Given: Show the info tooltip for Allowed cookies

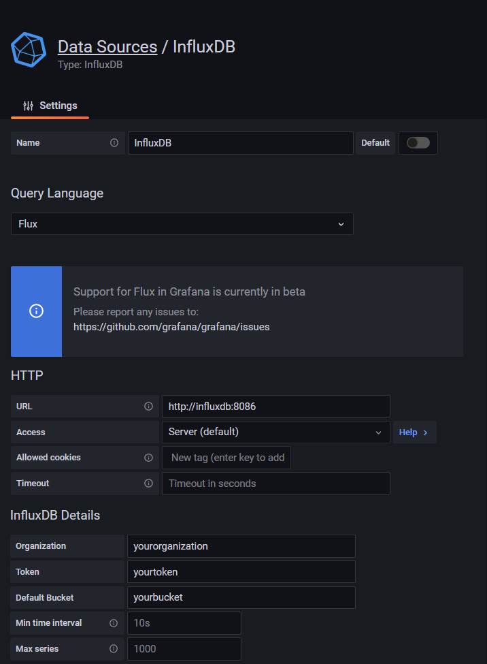Looking at the screenshot, I should [148, 458].
